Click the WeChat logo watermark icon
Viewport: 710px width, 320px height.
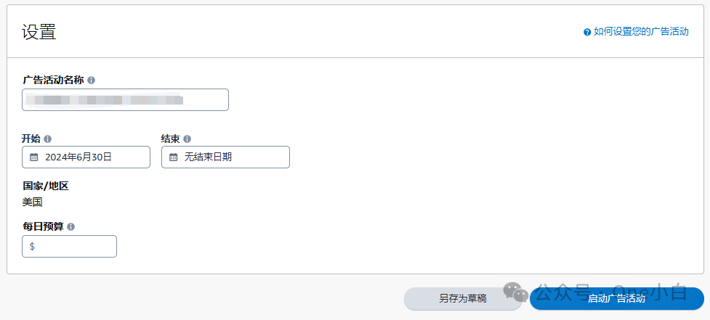point(517,291)
